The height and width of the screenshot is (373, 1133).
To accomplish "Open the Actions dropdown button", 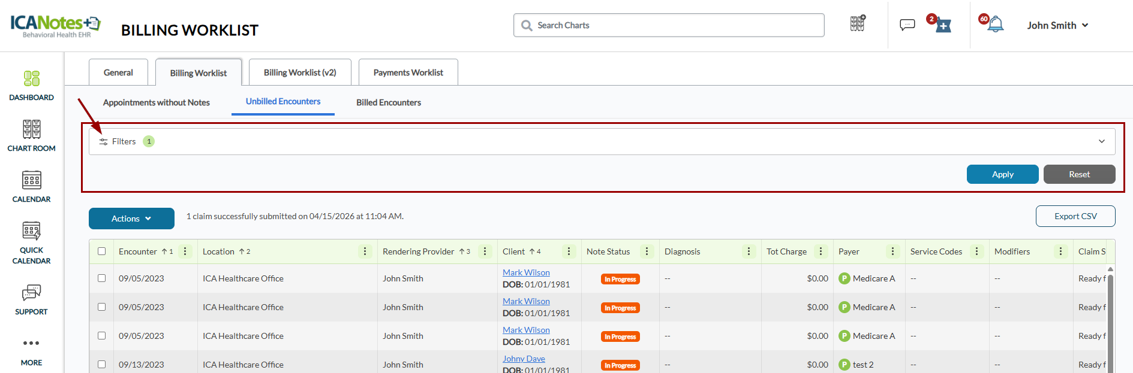I will [x=131, y=219].
